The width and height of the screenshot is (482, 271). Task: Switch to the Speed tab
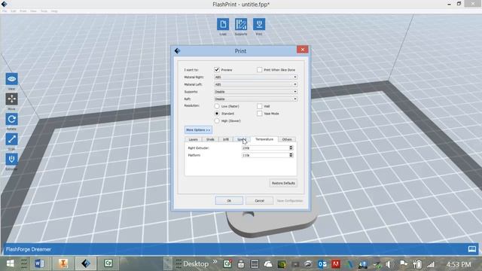[x=241, y=139]
